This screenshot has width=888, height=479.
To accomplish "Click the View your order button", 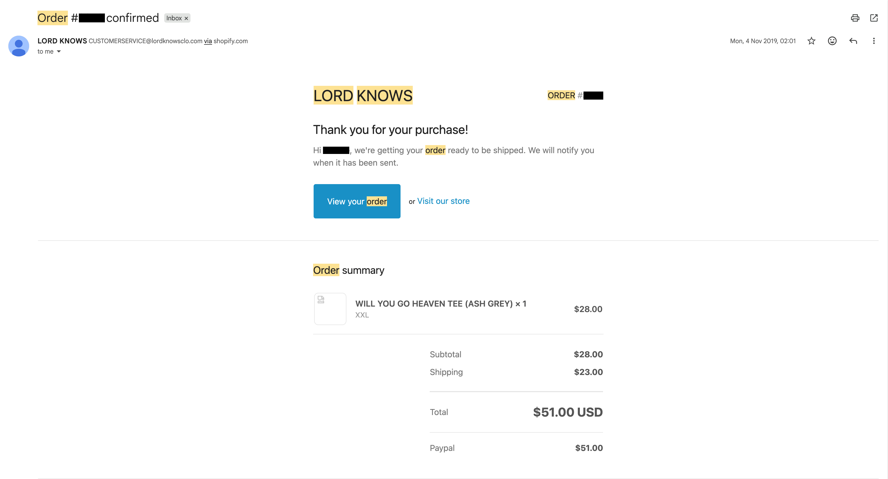I will tap(357, 201).
